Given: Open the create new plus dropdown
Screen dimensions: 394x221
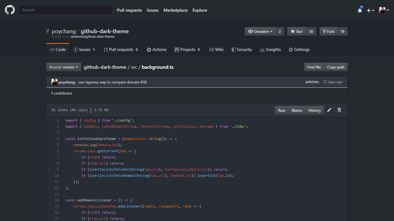Looking at the screenshot, I should 371,10.
